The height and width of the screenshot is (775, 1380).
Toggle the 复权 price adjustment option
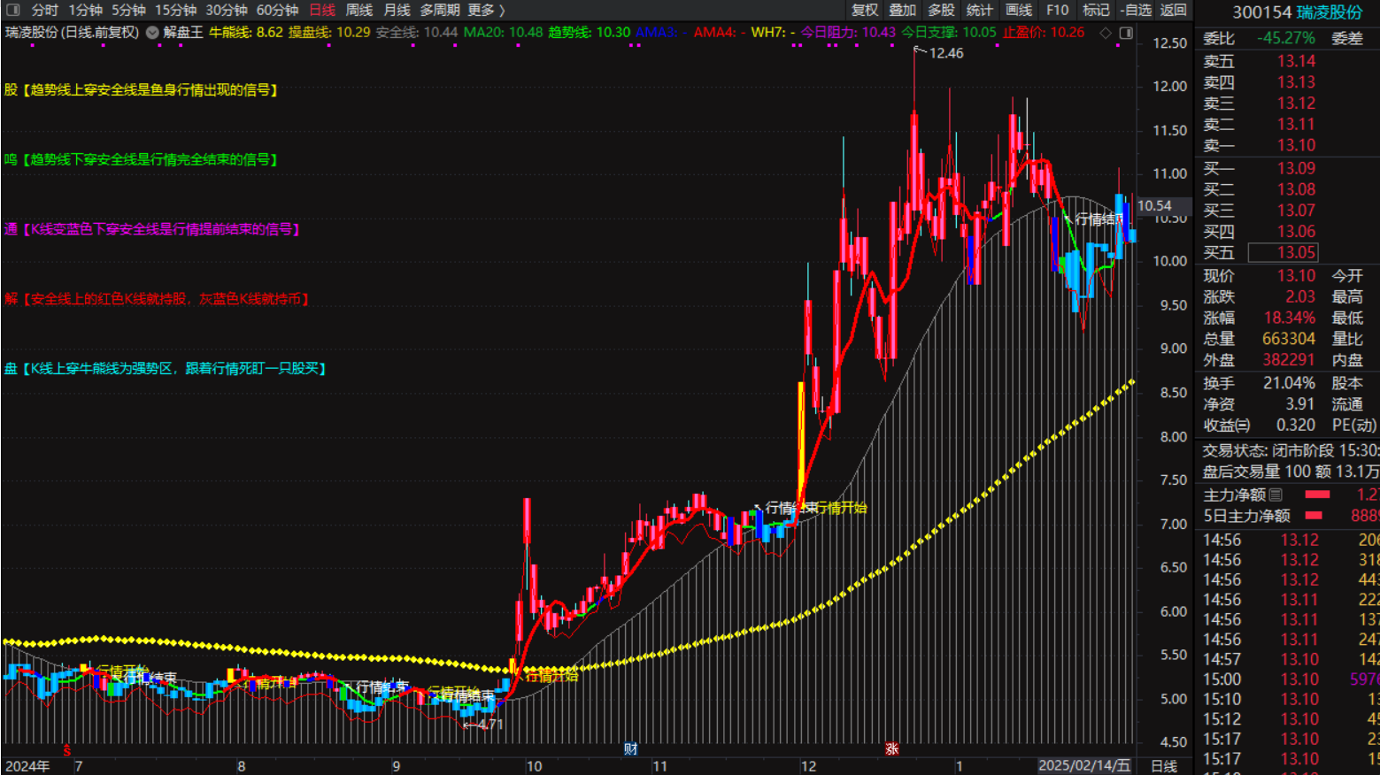coord(864,10)
